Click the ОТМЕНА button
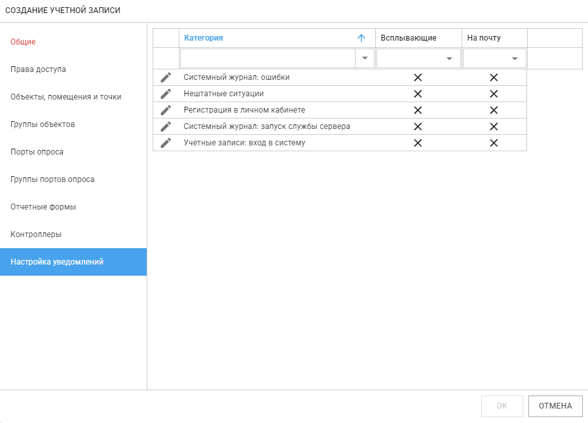588x423 pixels. point(555,406)
